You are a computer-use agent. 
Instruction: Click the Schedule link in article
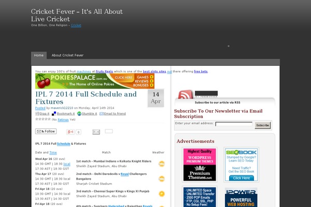[x=63, y=144]
